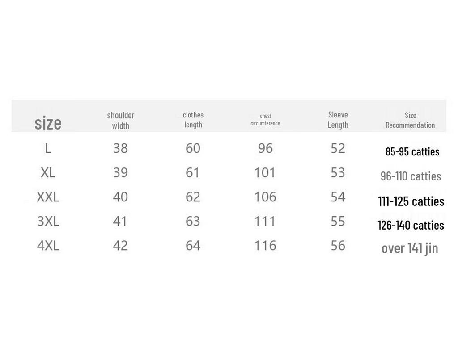The width and height of the screenshot is (458, 343).
Task: Select the "126-140 catties" recommendation
Action: click(411, 225)
